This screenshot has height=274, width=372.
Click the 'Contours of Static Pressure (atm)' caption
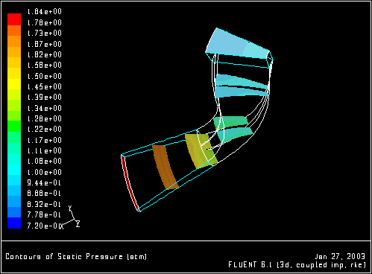click(x=76, y=256)
